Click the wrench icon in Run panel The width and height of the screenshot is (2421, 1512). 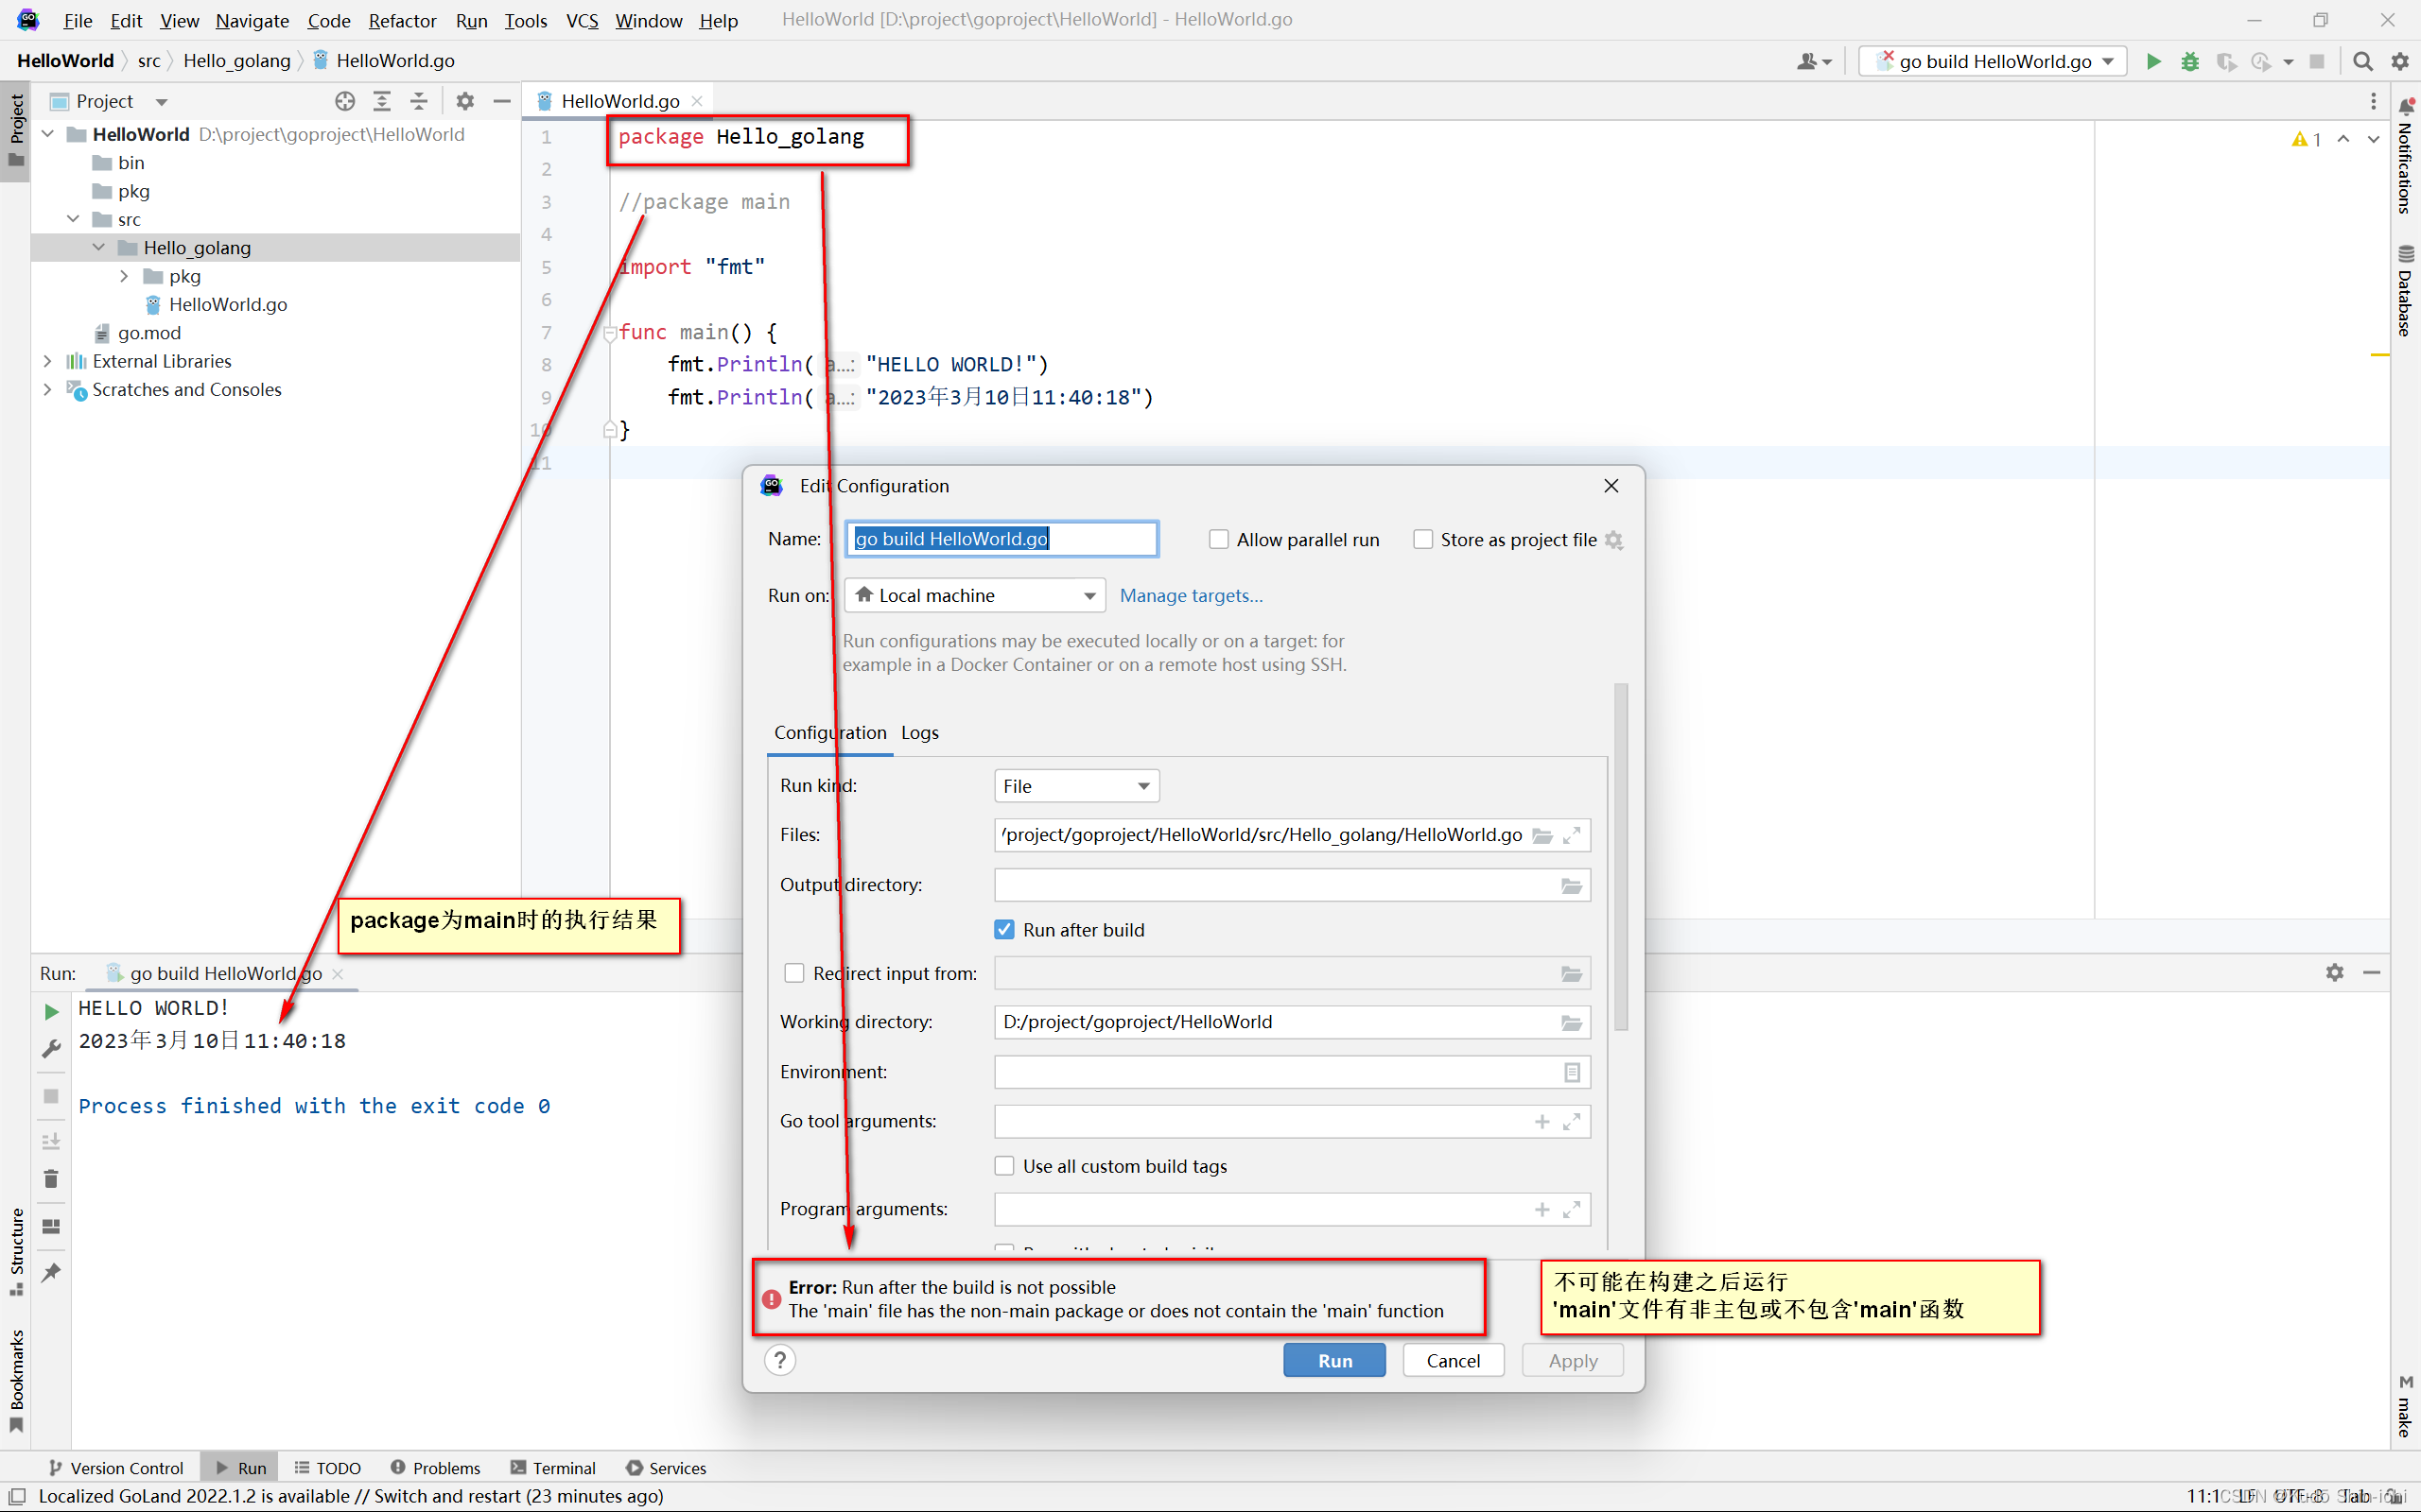(x=51, y=1048)
